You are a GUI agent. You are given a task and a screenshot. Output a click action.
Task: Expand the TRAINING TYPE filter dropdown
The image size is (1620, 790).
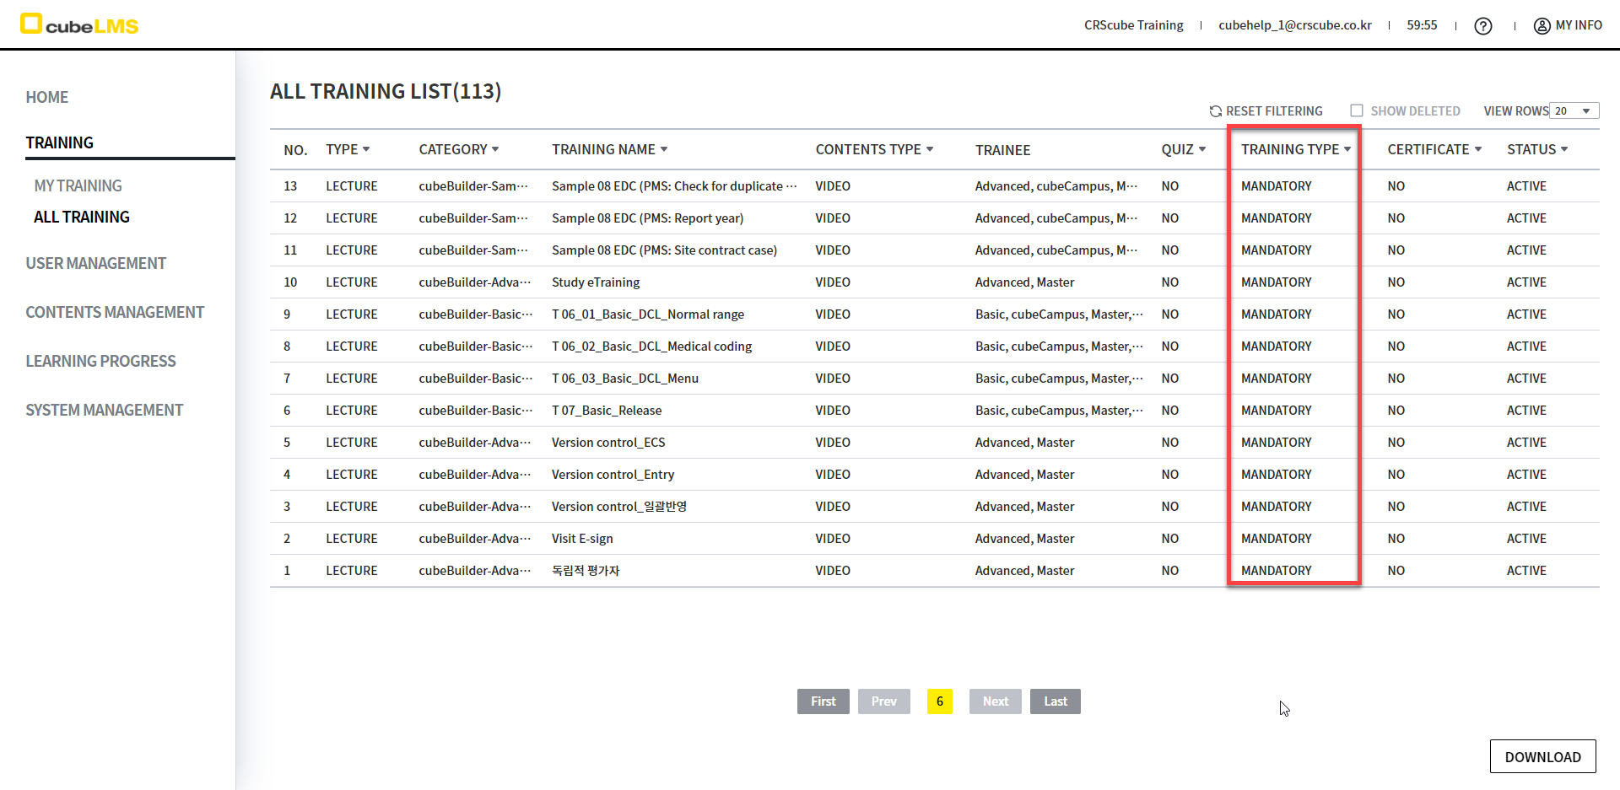coord(1347,149)
